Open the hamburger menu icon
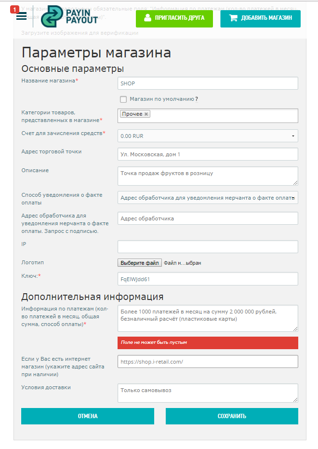Screen dimensions: 318x449 click(21, 17)
